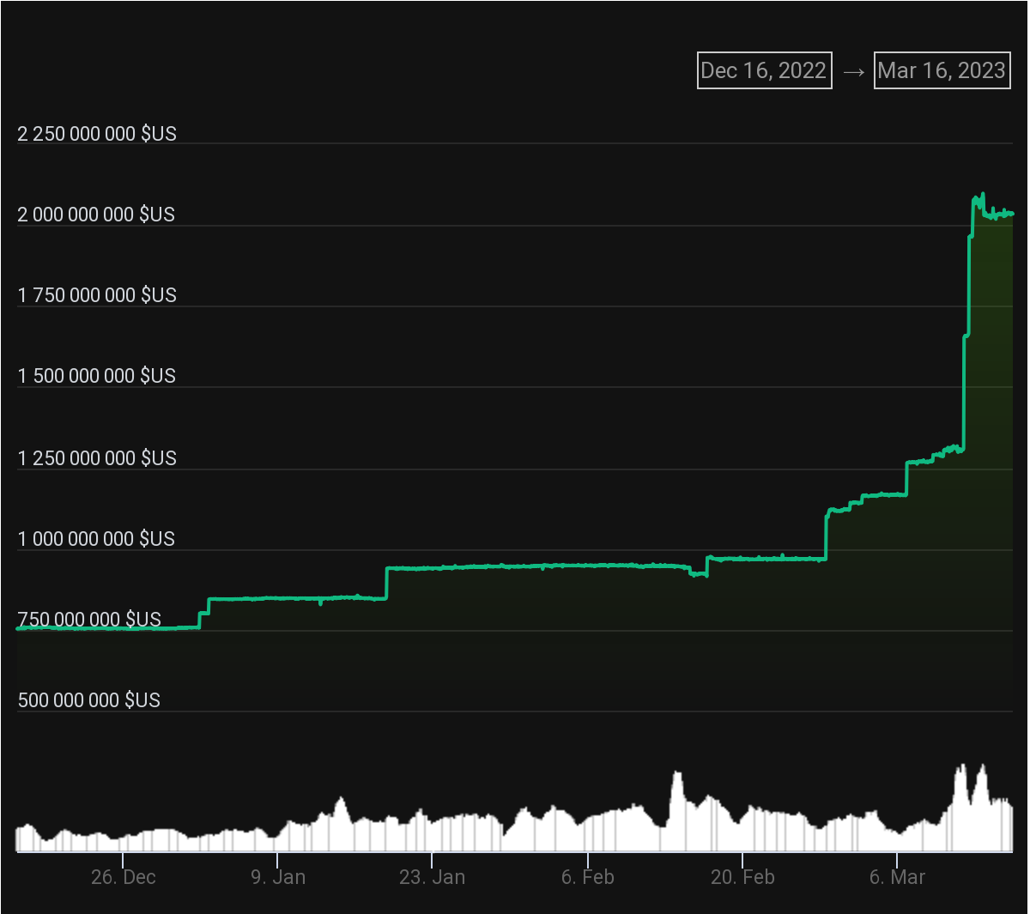Image resolution: width=1030 pixels, height=914 pixels.
Task: Click the Dec 16, 2022 start date field
Action: (x=764, y=70)
